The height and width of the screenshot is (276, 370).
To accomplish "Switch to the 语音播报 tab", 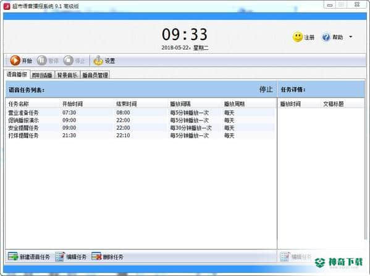I will click(17, 75).
